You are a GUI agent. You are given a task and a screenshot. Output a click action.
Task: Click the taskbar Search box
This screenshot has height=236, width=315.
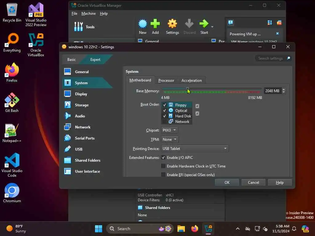(140, 229)
